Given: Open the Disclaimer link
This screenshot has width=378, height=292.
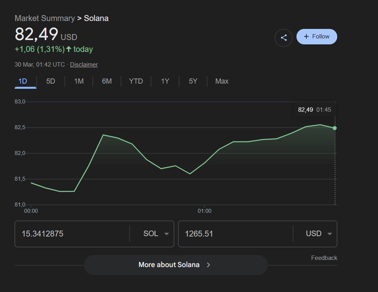Looking at the screenshot, I should (x=84, y=65).
